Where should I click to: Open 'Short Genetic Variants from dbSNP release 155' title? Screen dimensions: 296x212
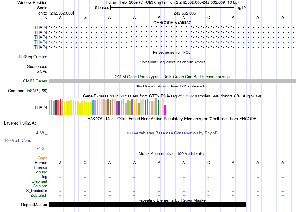pyautogui.click(x=172, y=86)
